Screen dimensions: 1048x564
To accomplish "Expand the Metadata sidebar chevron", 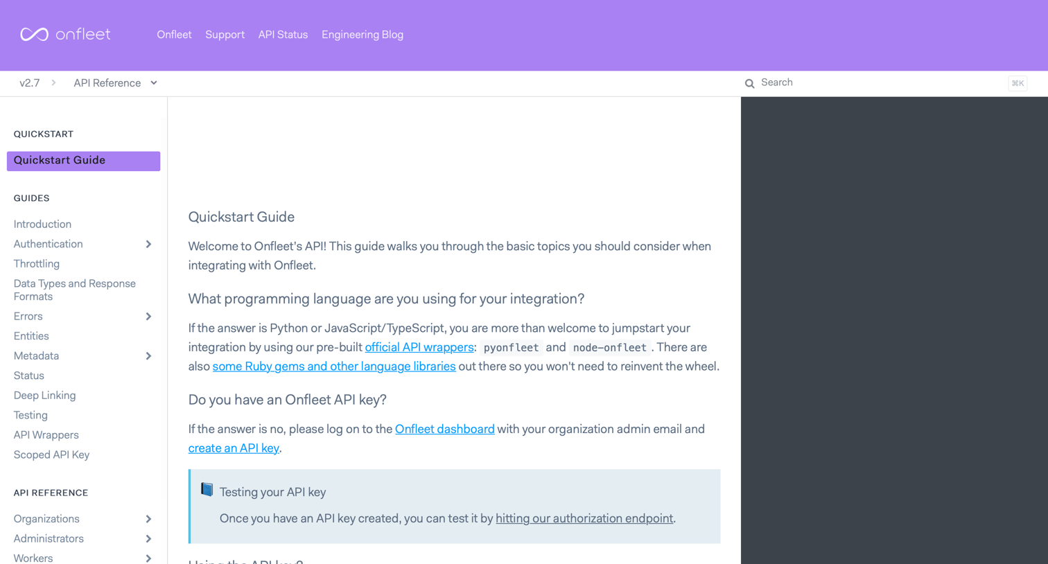I will (148, 356).
